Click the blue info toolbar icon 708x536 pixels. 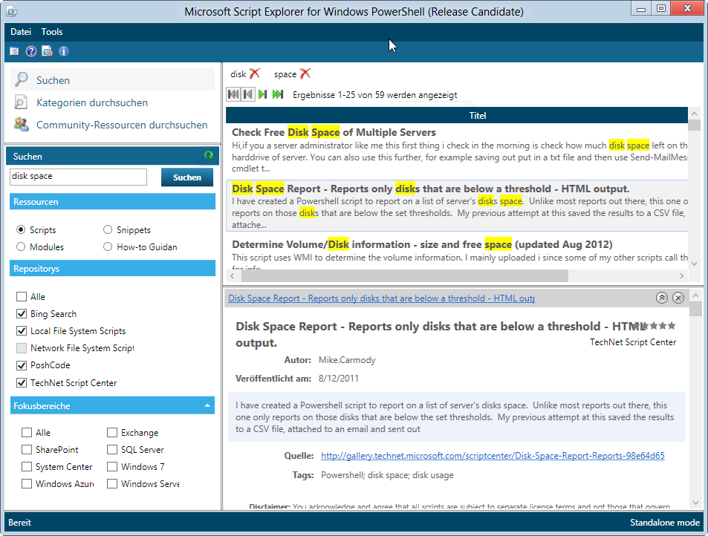coord(64,51)
